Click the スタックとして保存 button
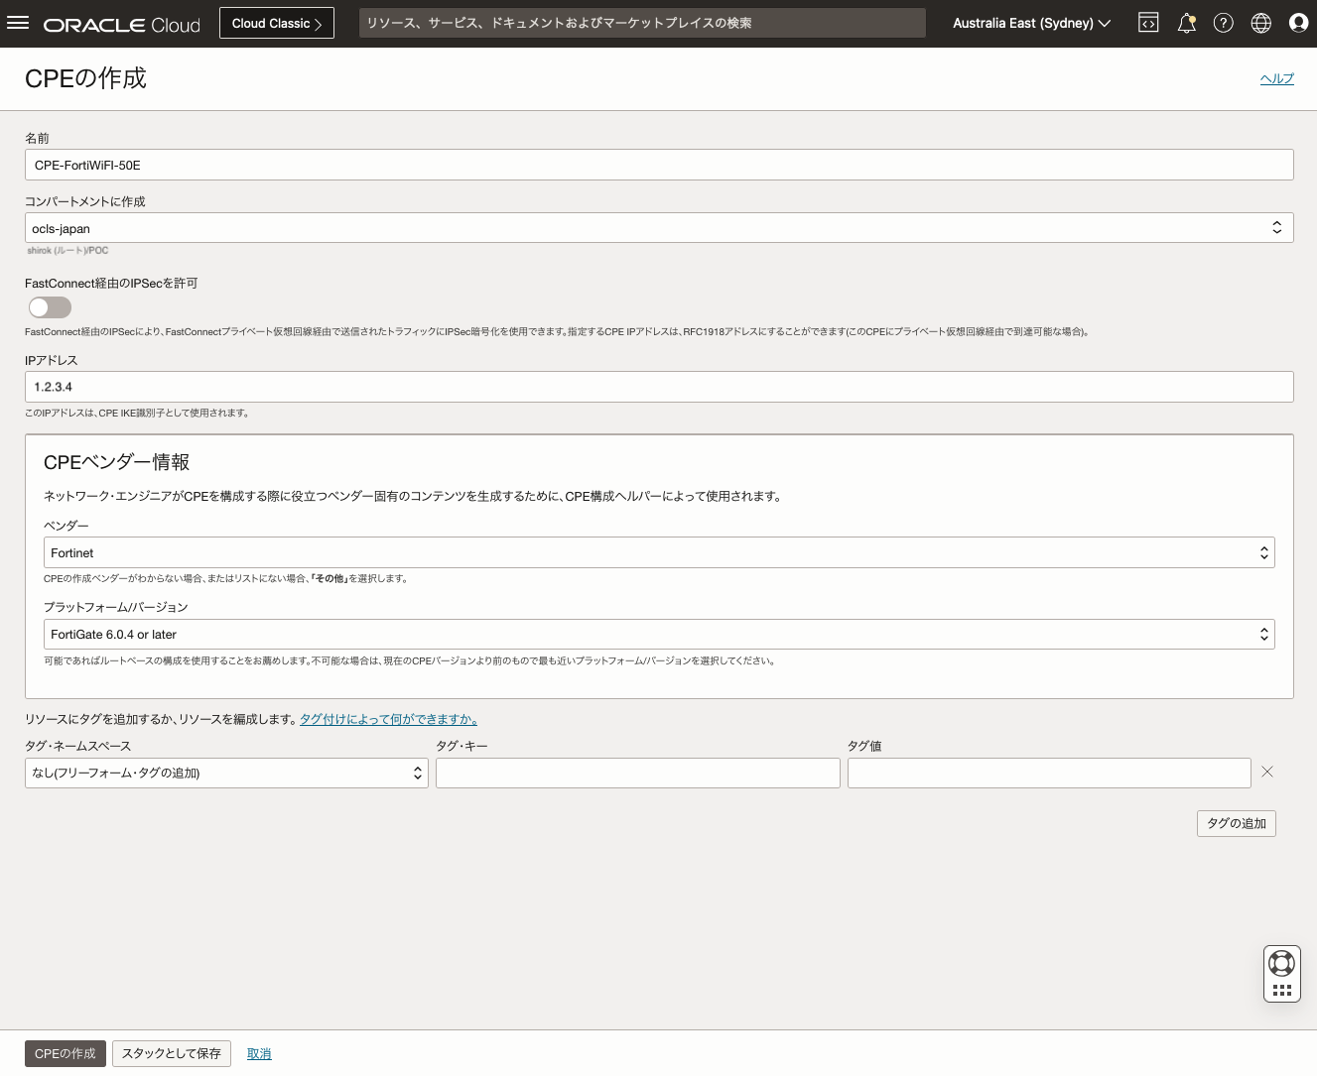Screen dimensions: 1317x1076 point(172,1053)
